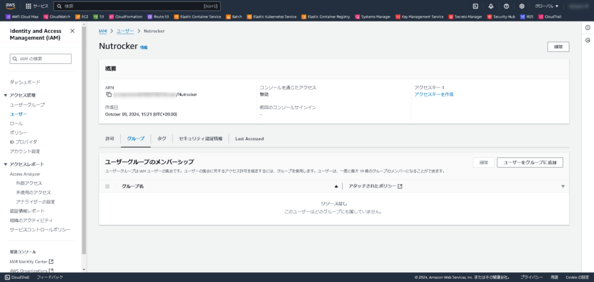Image resolution: width=594 pixels, height=282 pixels.
Task: Open 未使用のアクセス in sidebar
Action: pos(33,193)
